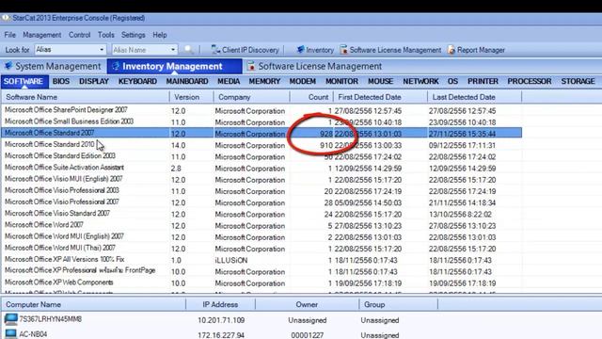Select the KEYBOARD category tab

[x=137, y=82]
